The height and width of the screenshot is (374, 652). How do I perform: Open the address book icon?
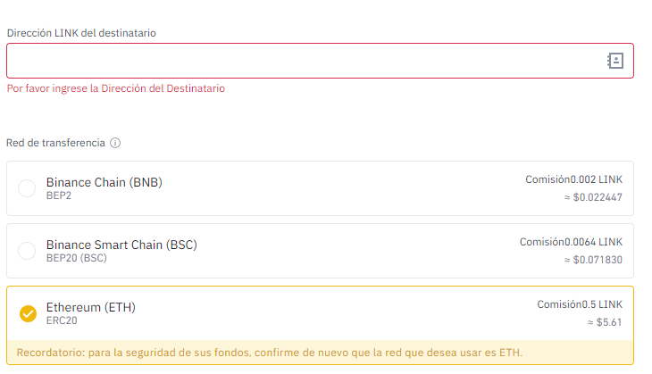point(614,61)
